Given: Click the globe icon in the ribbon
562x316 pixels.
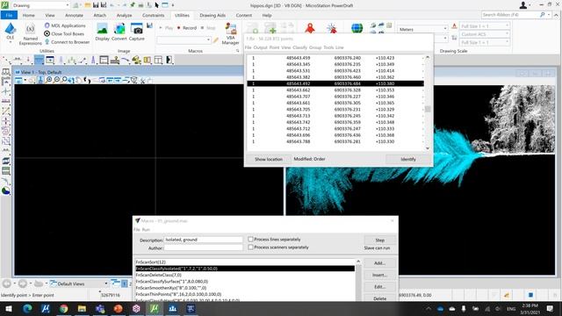Looking at the screenshot, I should [x=357, y=28].
